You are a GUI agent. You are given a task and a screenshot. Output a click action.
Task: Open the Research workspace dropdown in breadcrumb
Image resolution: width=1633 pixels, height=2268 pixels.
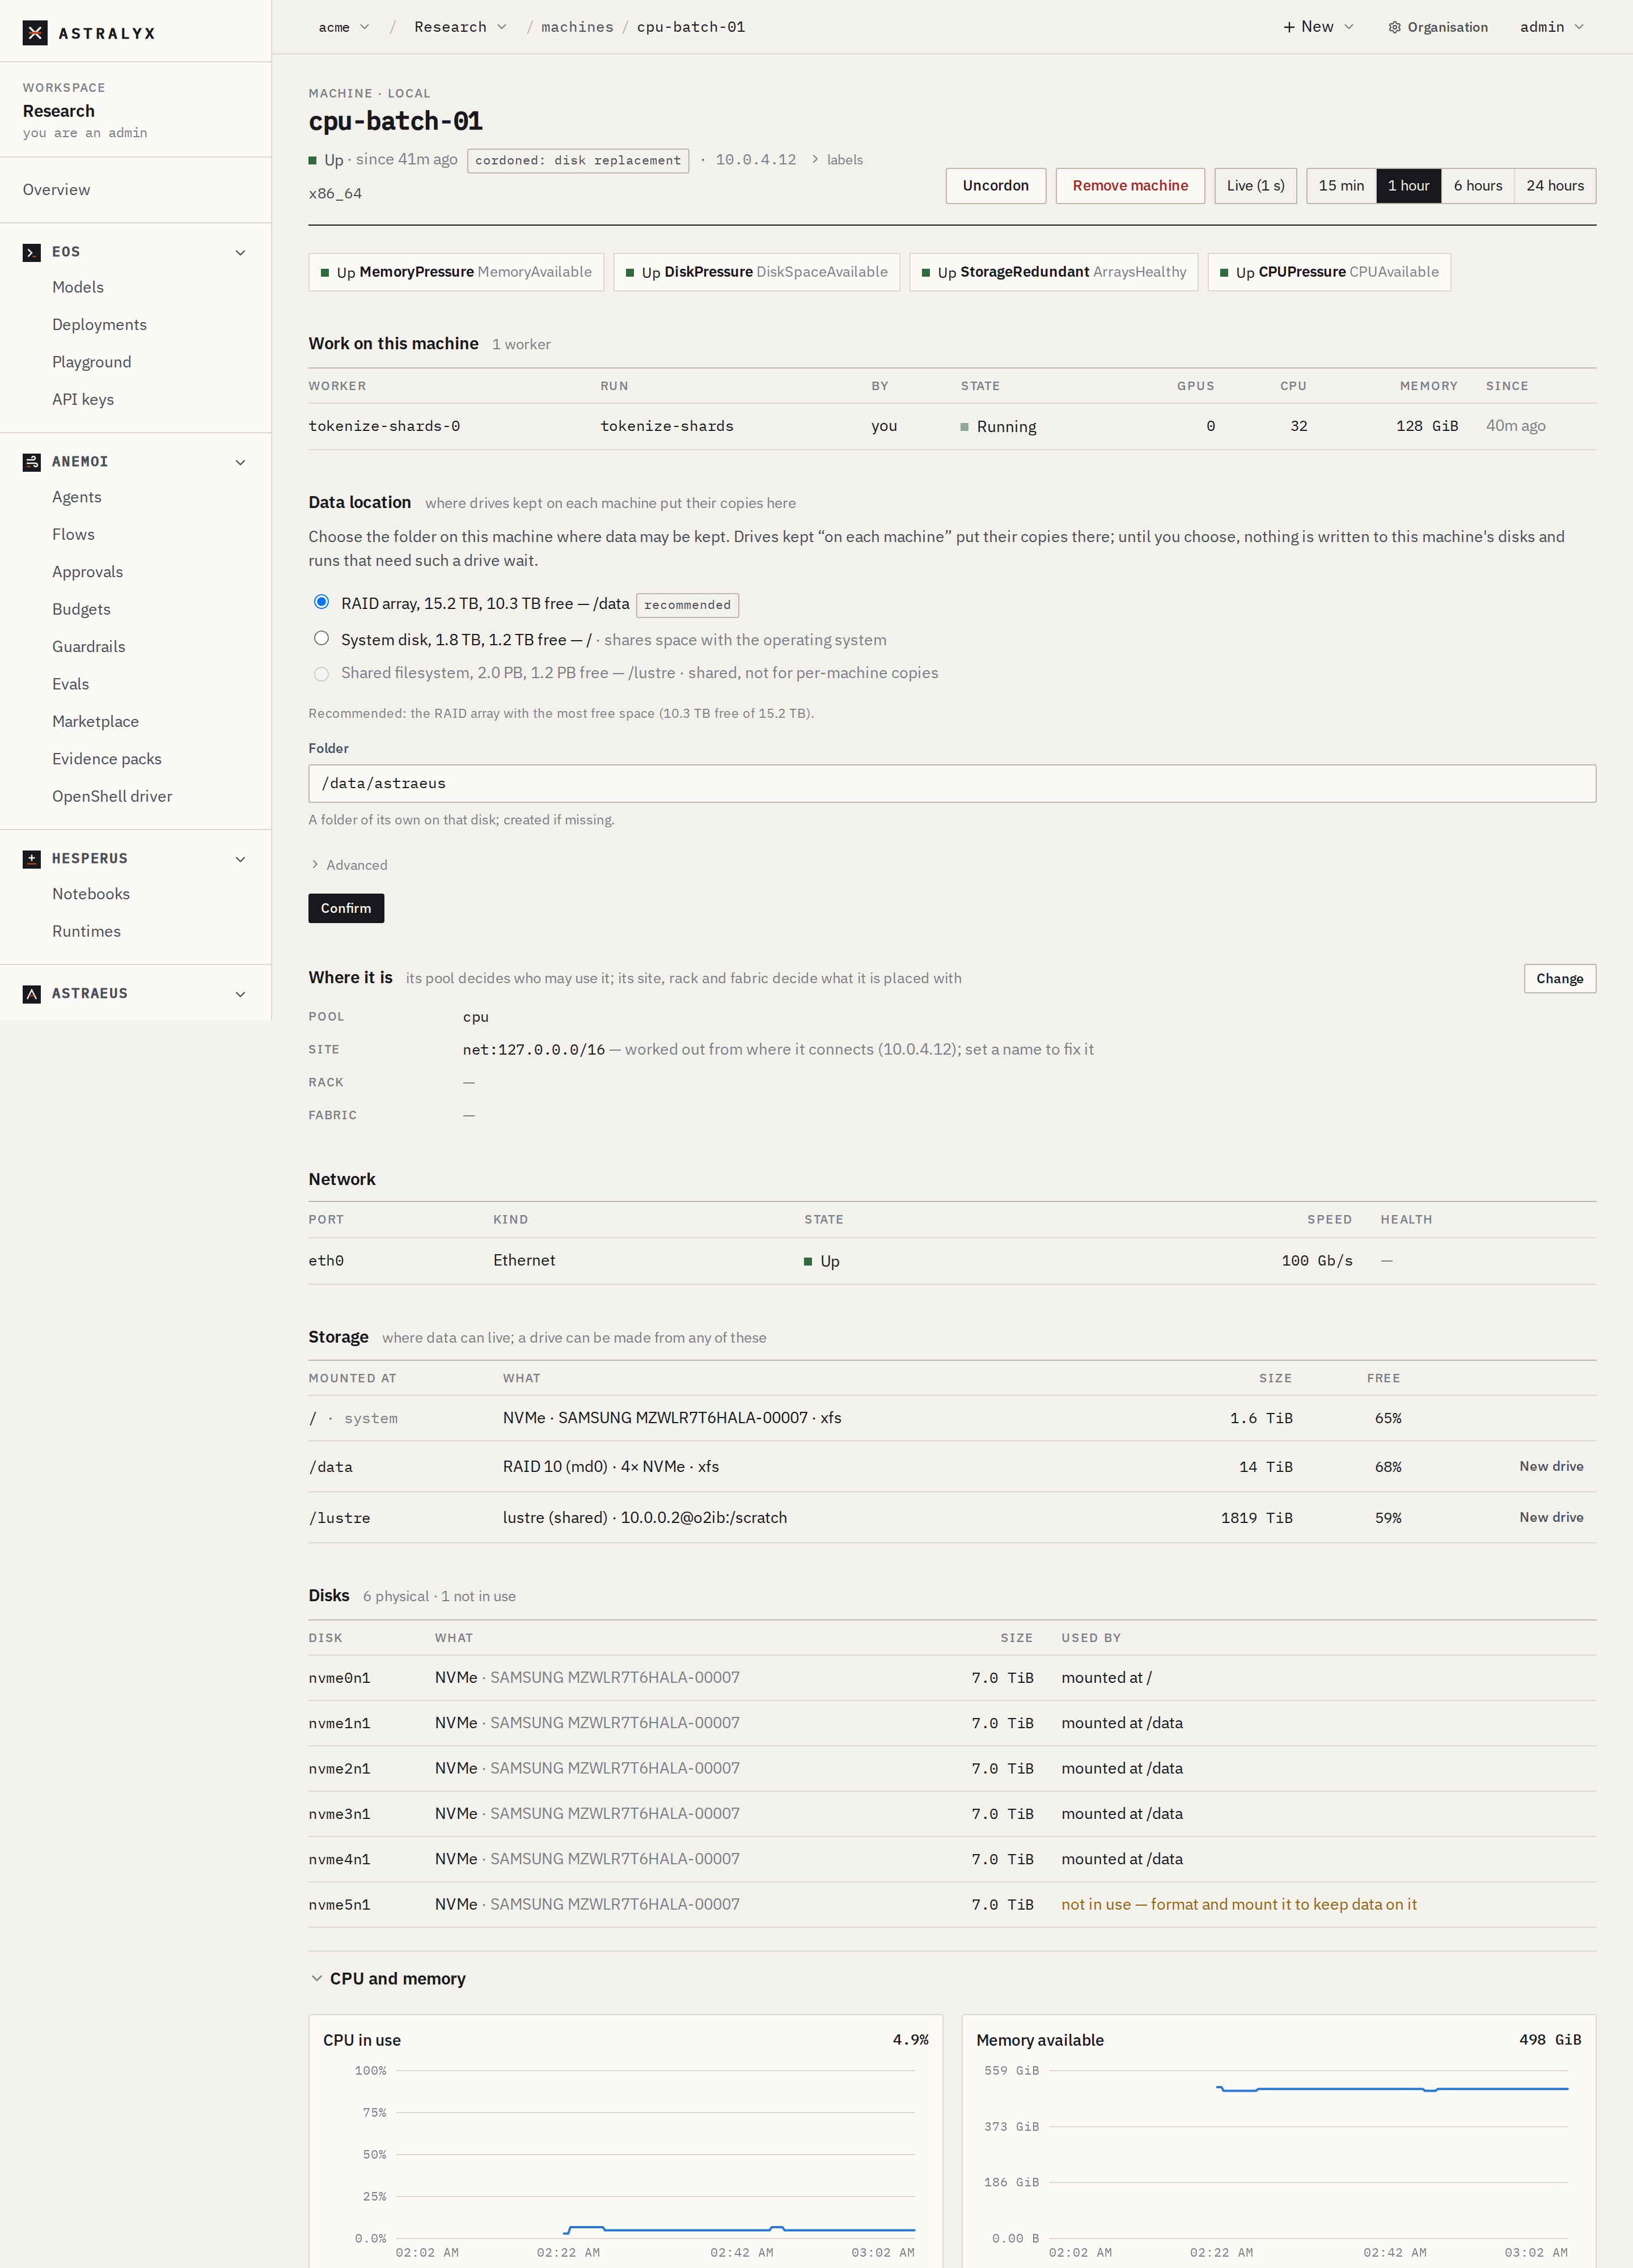[x=460, y=27]
